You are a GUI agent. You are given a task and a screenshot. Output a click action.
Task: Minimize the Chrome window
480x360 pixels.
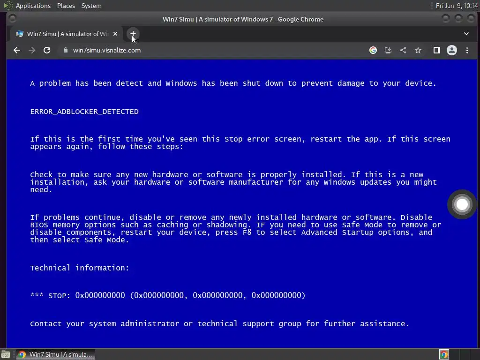point(446,19)
